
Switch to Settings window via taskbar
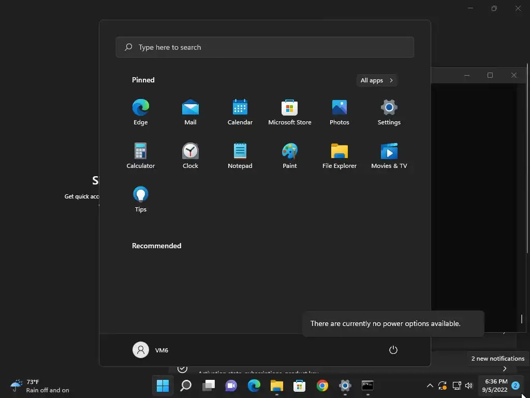tap(345, 386)
